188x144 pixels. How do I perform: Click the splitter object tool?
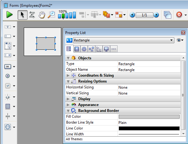[8, 116]
